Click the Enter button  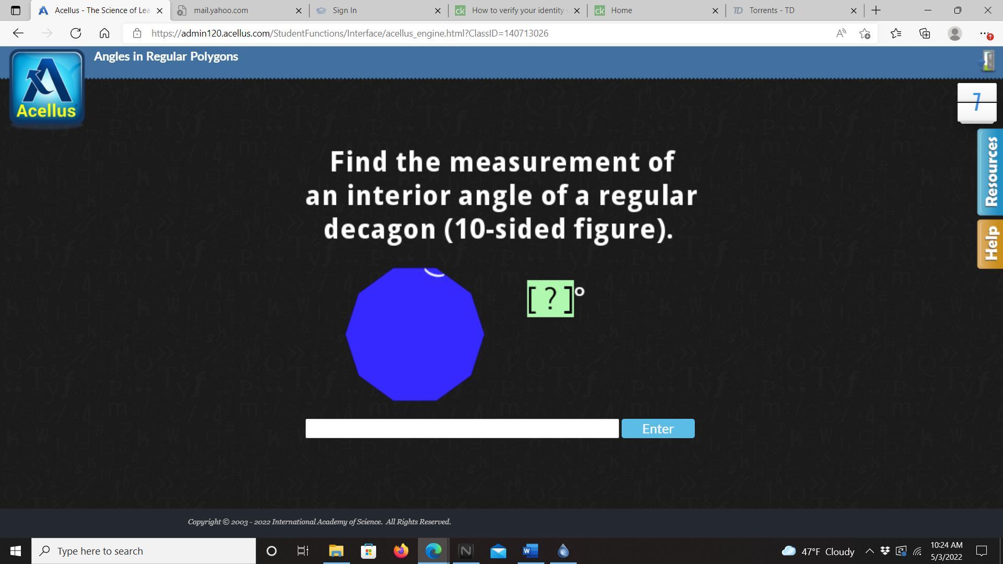(658, 428)
